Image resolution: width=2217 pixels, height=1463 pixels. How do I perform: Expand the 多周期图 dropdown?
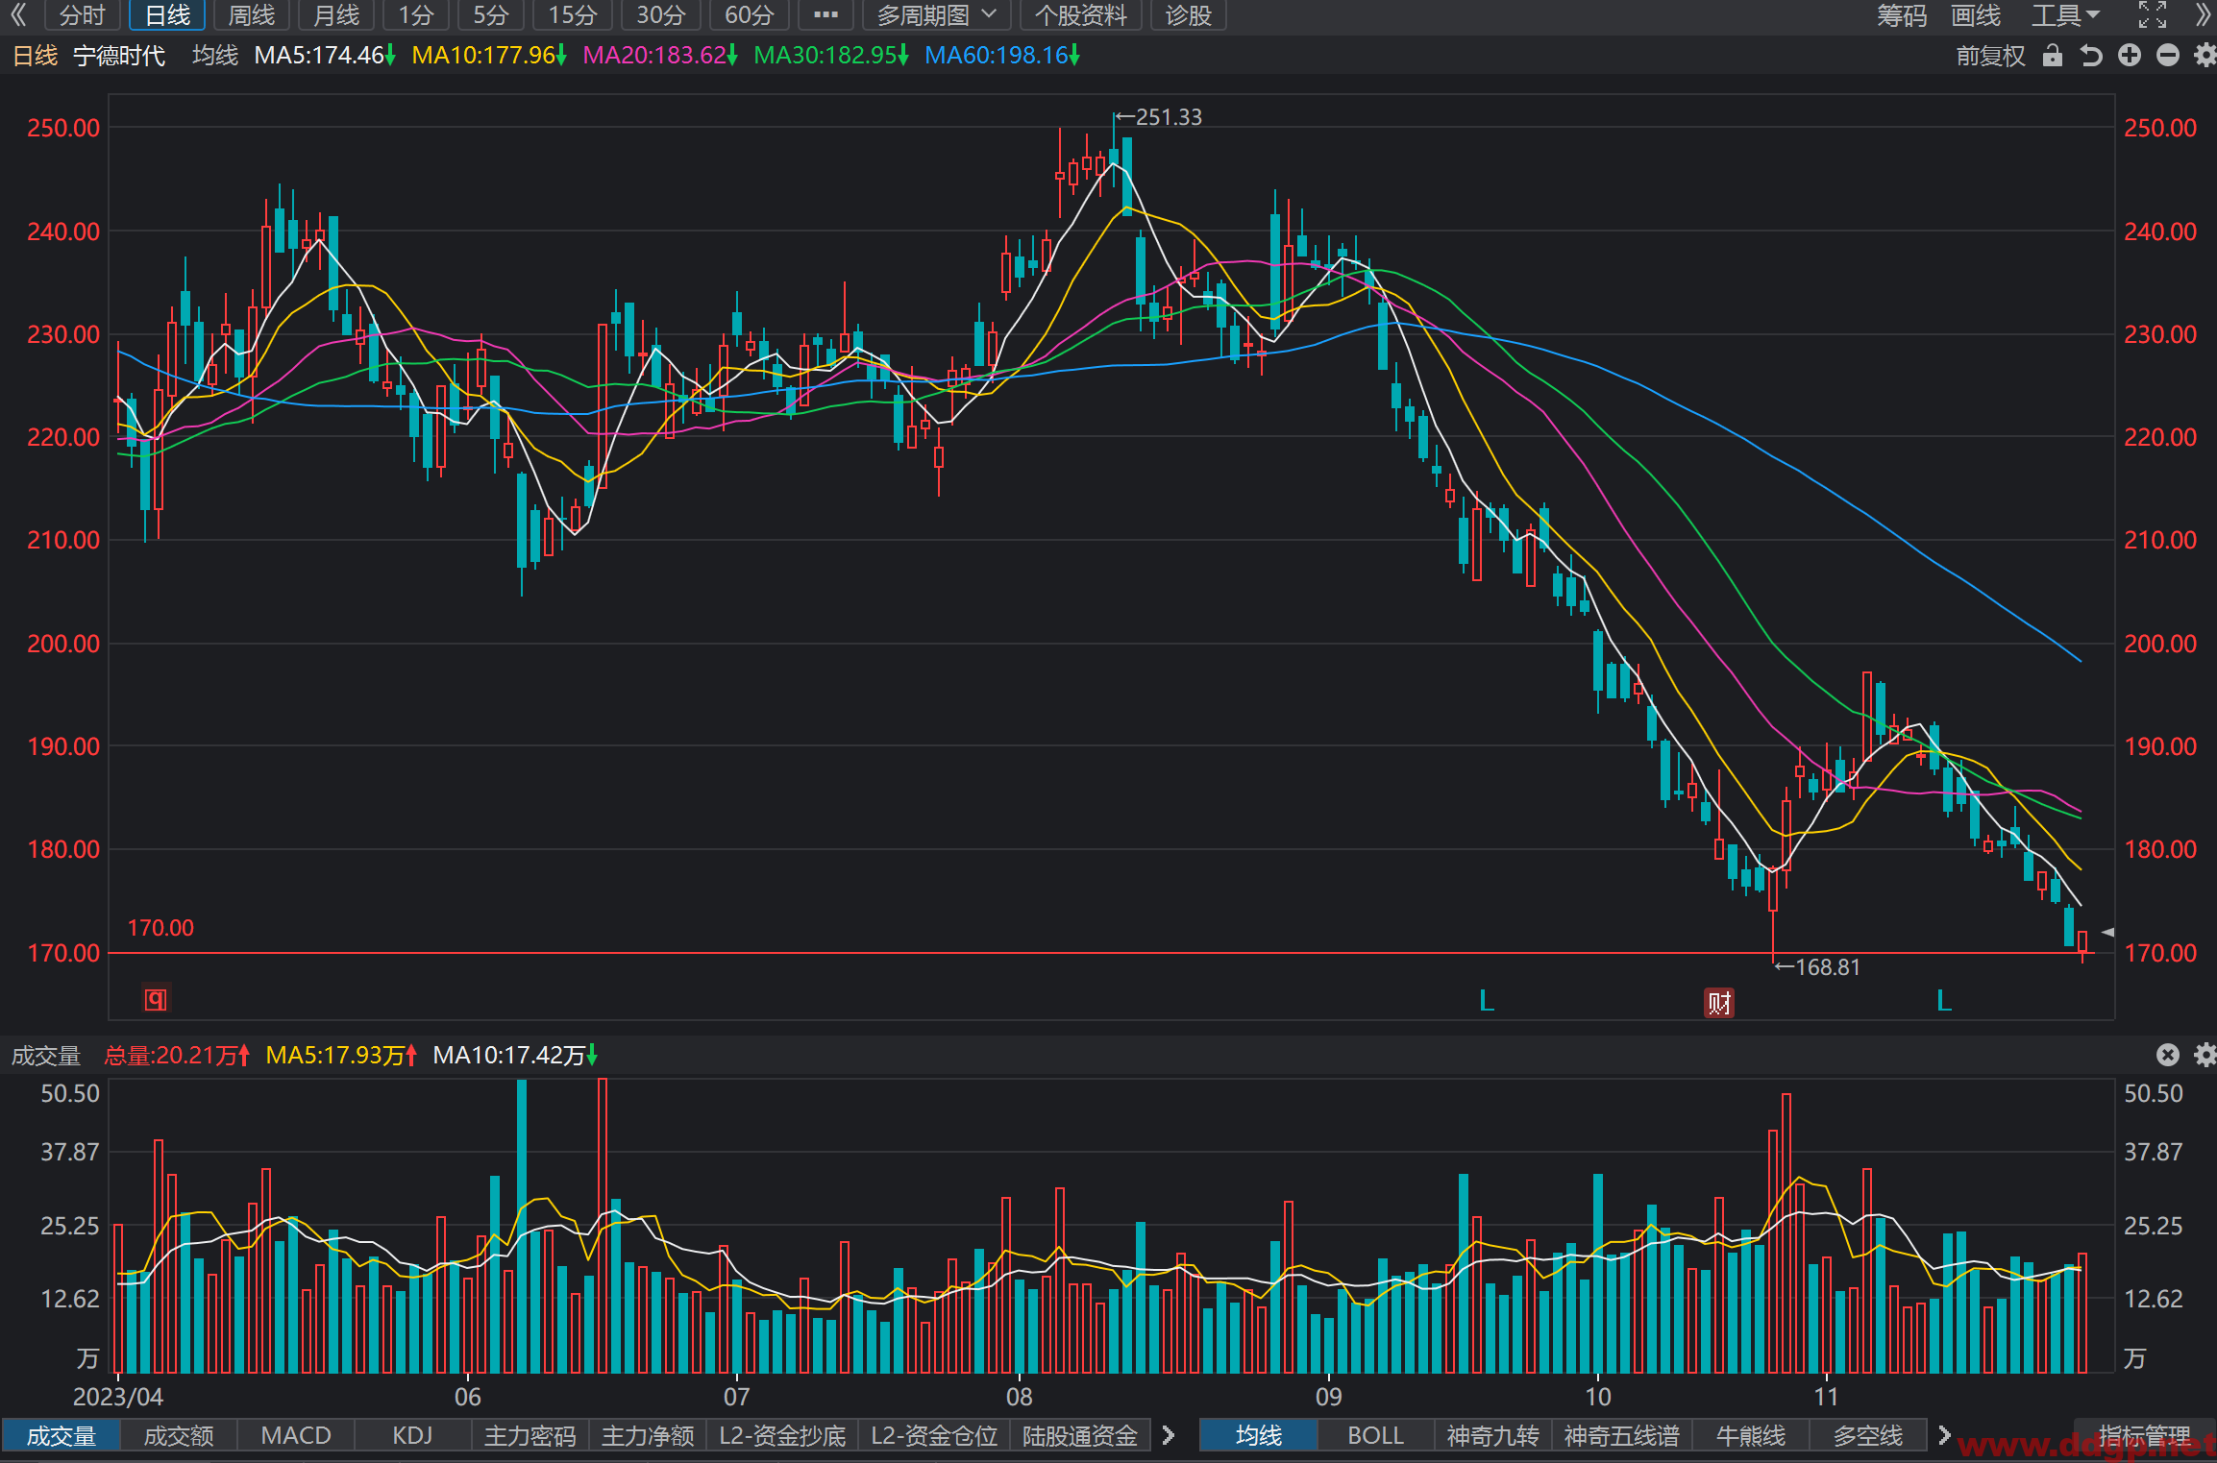pos(936,15)
